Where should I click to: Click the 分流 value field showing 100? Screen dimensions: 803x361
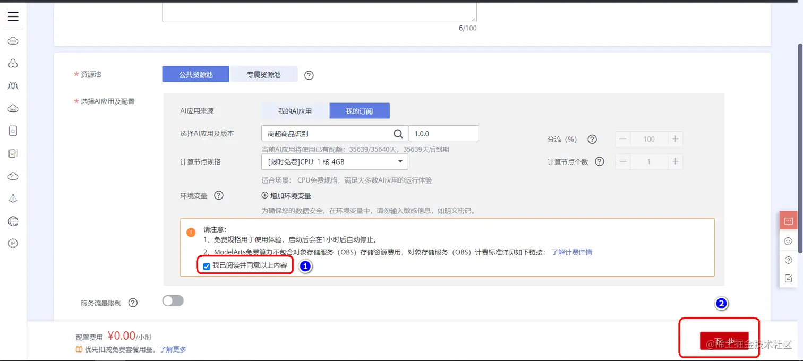pyautogui.click(x=649, y=139)
